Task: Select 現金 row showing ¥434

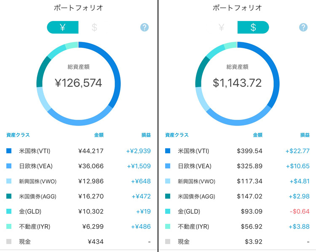Action: 78,241
